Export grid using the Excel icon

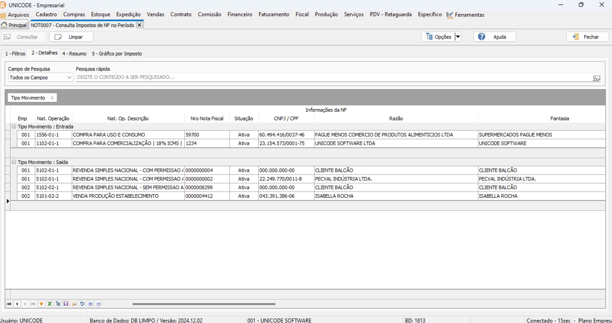[50, 304]
